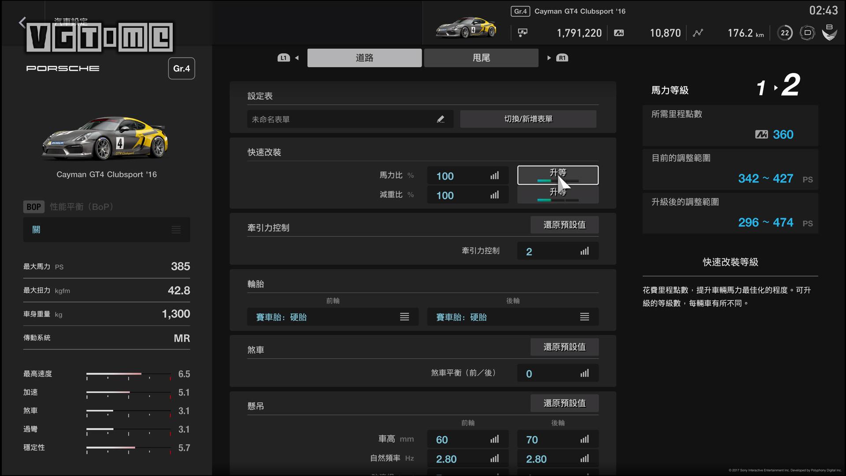The image size is (846, 476).
Task: Click 車身重量 value 1,300
Action: (x=176, y=314)
